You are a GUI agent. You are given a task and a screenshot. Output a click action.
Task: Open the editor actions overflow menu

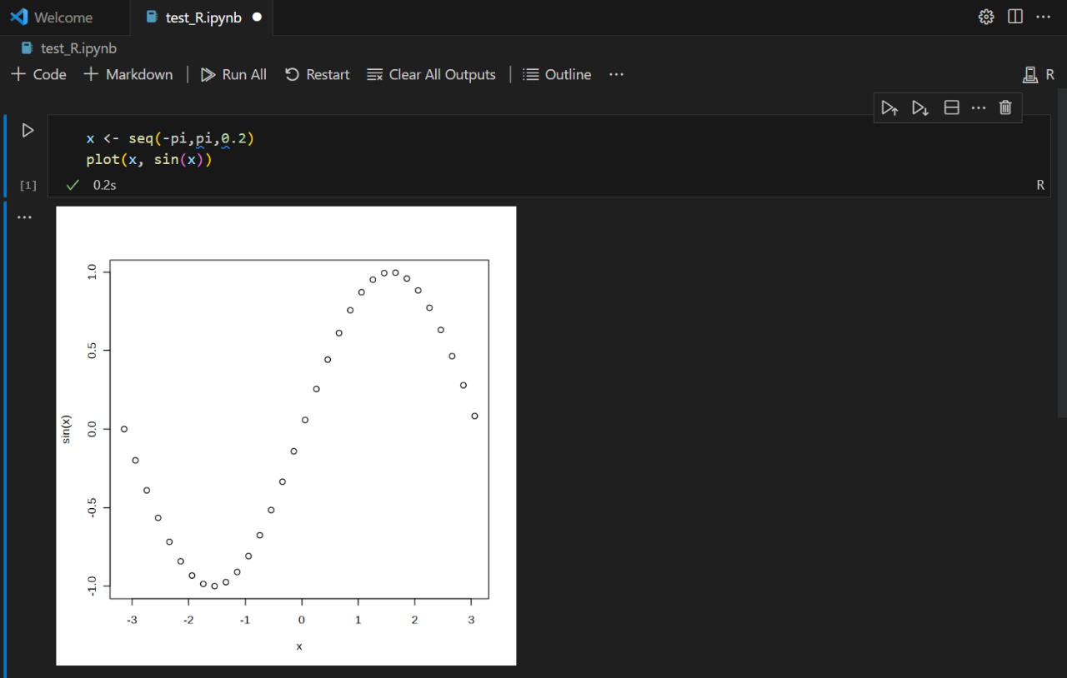click(1044, 17)
